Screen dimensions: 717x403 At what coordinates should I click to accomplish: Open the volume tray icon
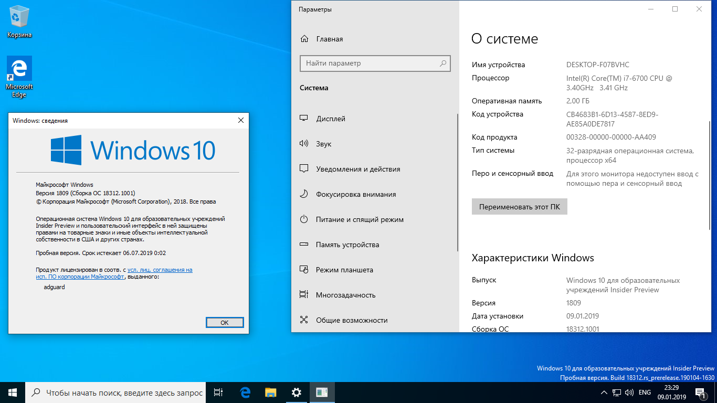click(629, 393)
